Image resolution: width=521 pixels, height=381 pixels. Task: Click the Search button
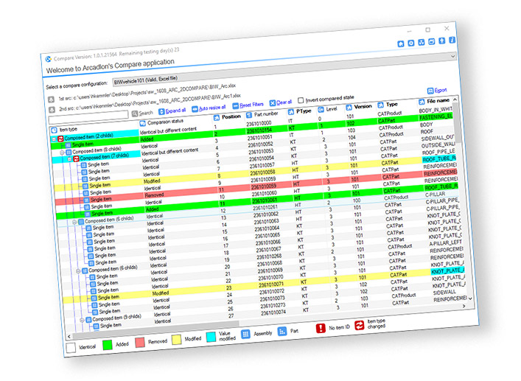click(x=142, y=113)
